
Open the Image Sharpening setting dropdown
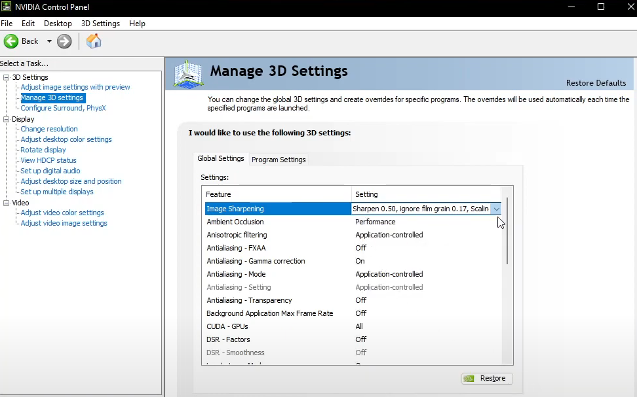[x=496, y=209]
